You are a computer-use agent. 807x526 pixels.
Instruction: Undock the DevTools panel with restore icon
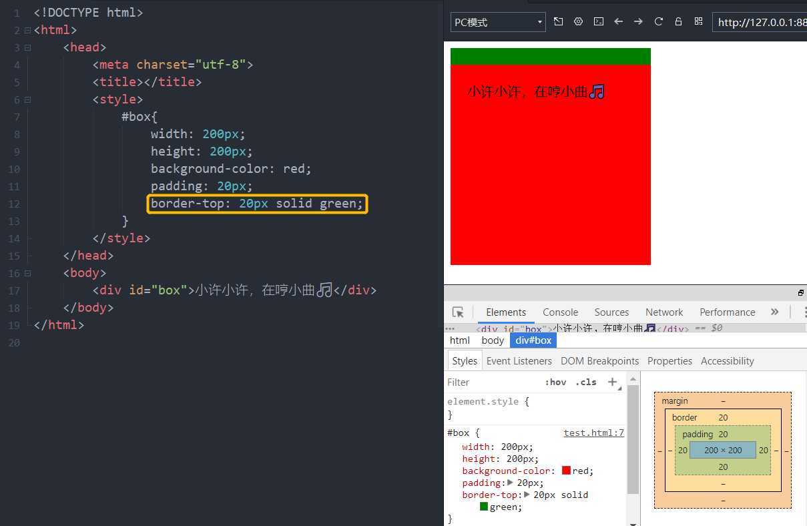pos(800,293)
